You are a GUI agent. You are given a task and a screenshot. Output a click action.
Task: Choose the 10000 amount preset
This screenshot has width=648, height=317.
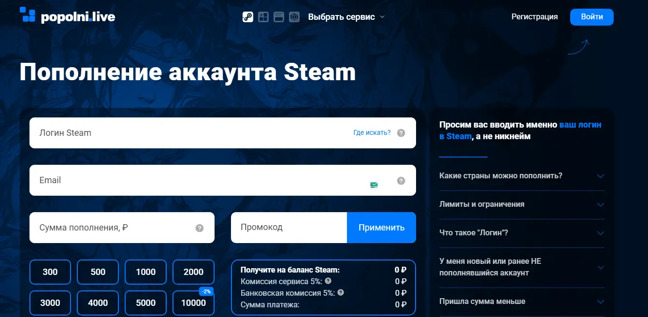pos(193,303)
